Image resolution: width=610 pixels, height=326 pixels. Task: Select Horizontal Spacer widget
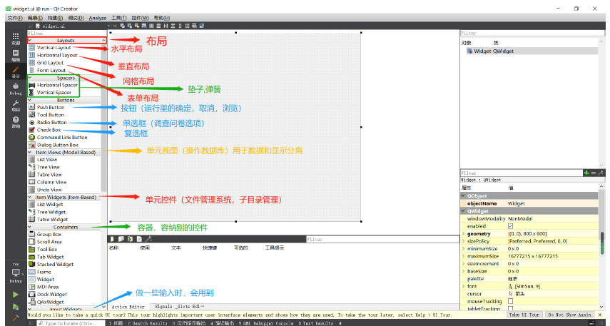tap(53, 85)
